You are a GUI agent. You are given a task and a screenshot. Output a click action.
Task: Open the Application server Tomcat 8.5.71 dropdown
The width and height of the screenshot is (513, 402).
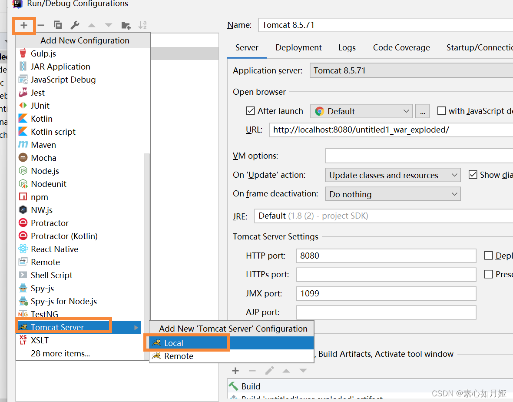[411, 70]
